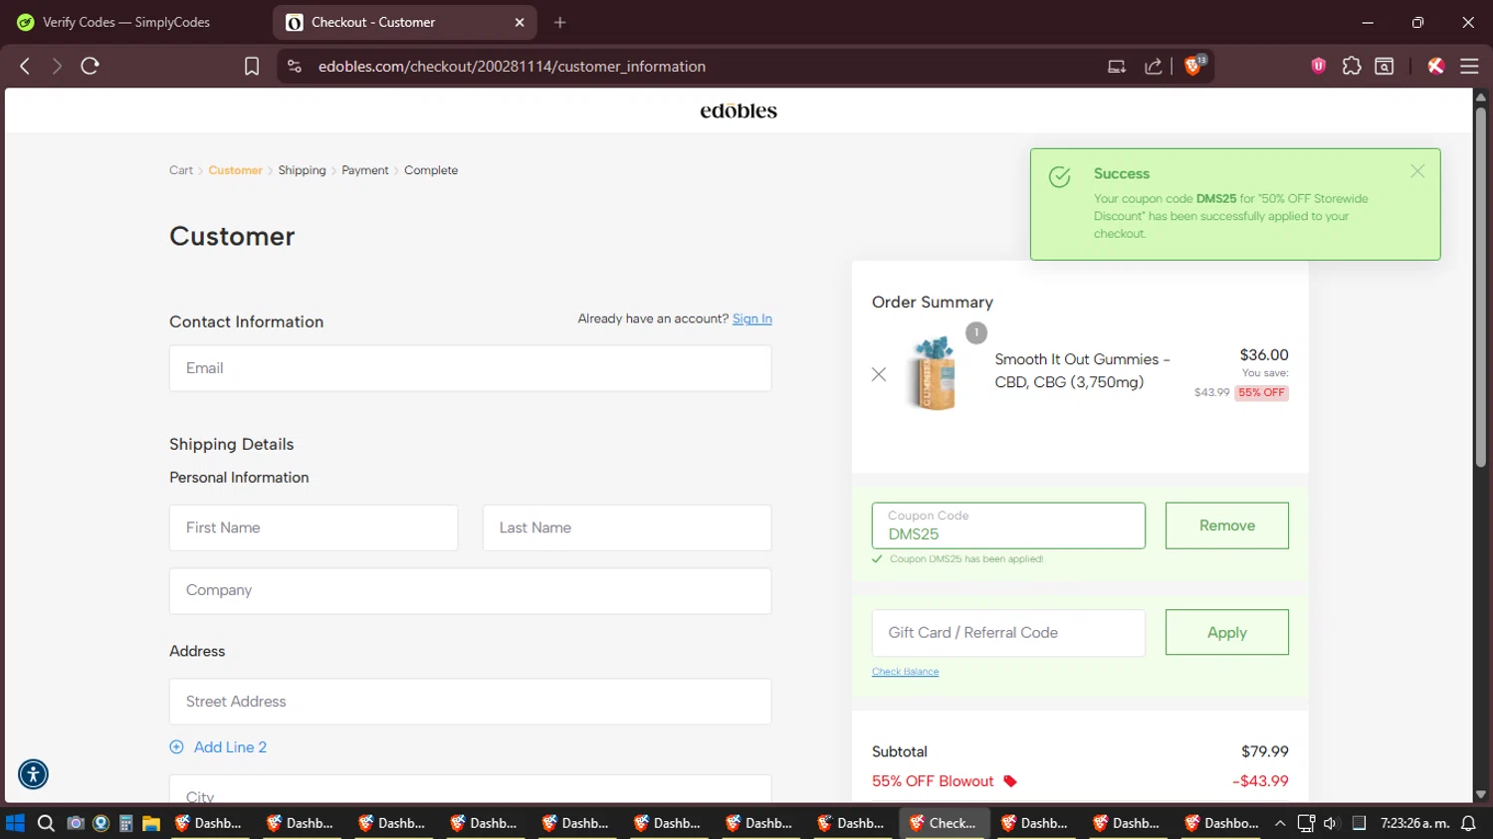Image resolution: width=1493 pixels, height=839 pixels.
Task: Open the pink shield U extension
Action: 1319,66
